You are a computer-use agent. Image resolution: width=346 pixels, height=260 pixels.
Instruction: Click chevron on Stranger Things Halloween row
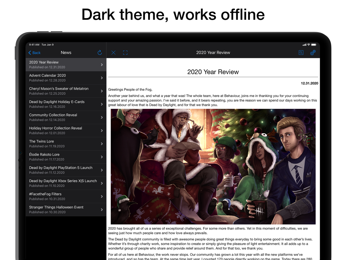102,210
